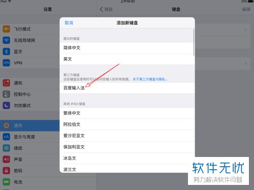Open 显示与亮度 settings row
This screenshot has height=190, width=254.
[30, 137]
